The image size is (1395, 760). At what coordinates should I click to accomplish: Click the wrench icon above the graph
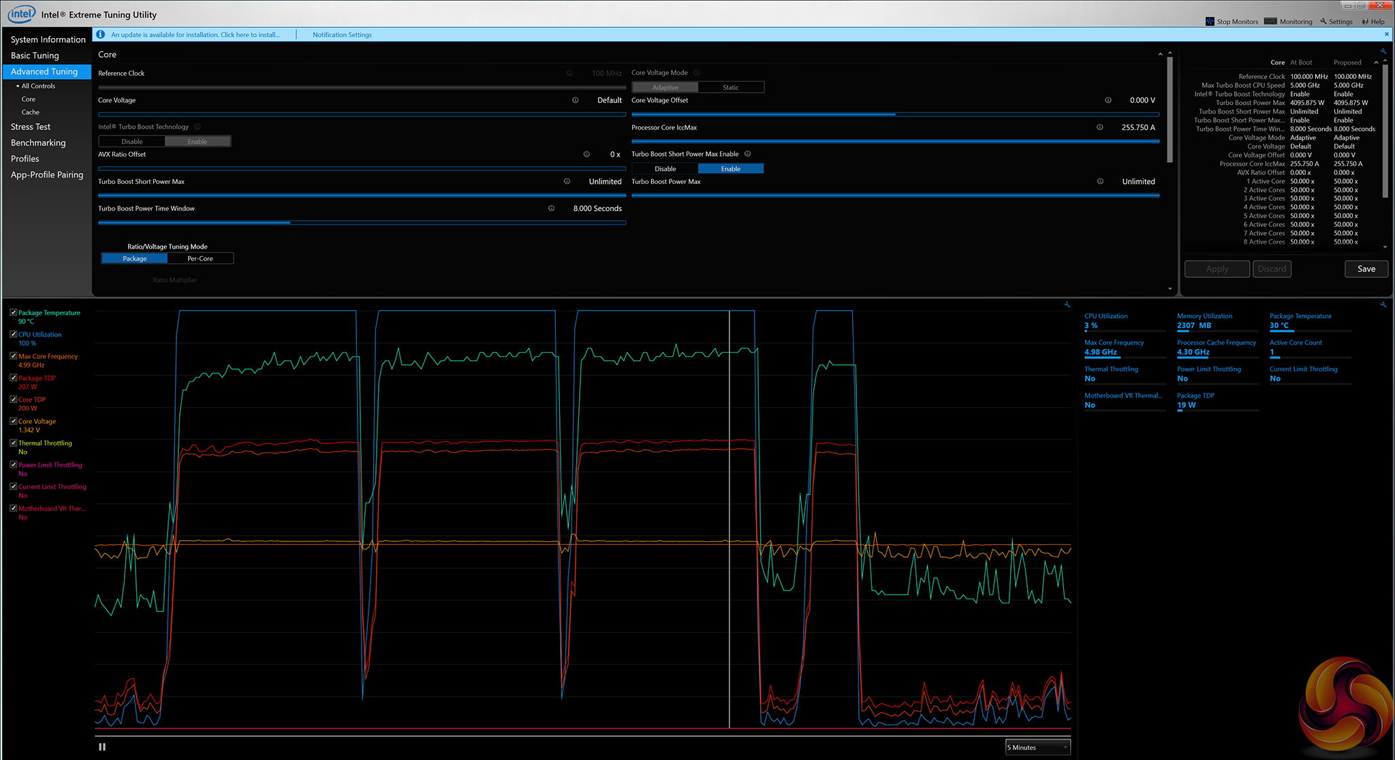(x=1067, y=305)
